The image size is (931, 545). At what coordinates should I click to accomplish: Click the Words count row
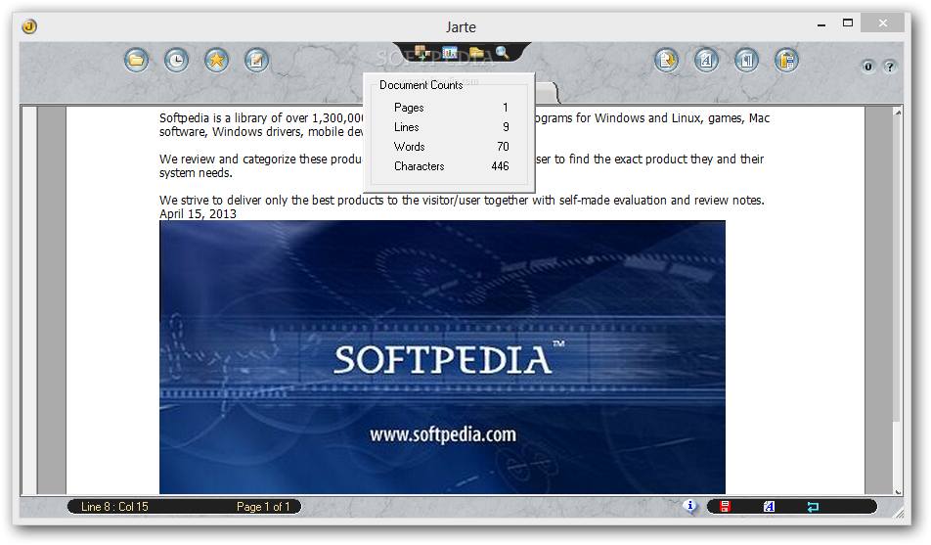tap(451, 147)
